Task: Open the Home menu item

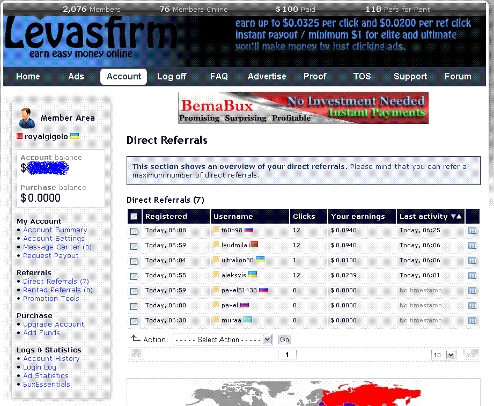Action: point(28,77)
